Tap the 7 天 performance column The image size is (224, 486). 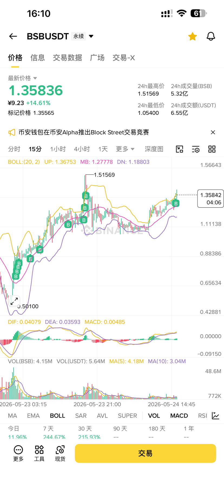click(54, 433)
